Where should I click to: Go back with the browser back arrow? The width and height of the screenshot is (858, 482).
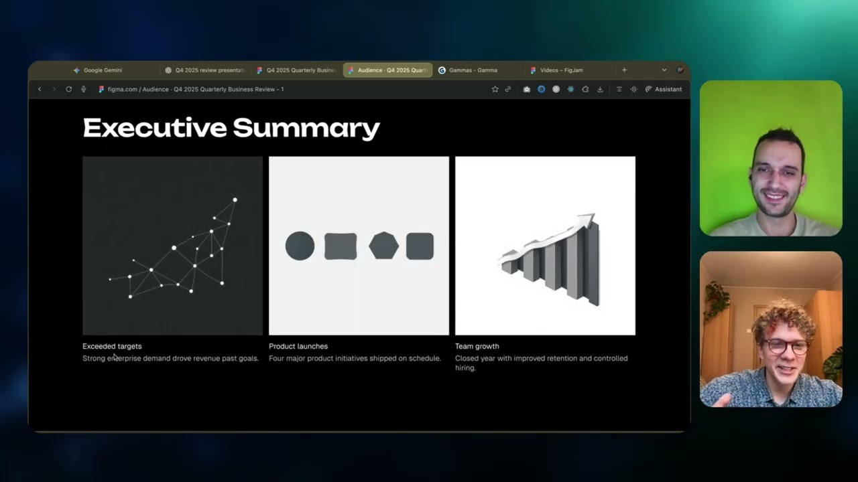pos(40,89)
